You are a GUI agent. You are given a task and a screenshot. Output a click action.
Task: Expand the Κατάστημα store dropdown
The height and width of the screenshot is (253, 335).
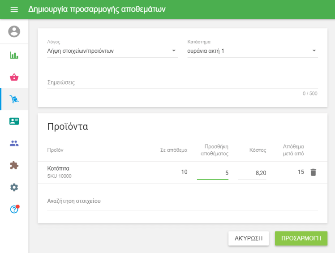pos(253,51)
